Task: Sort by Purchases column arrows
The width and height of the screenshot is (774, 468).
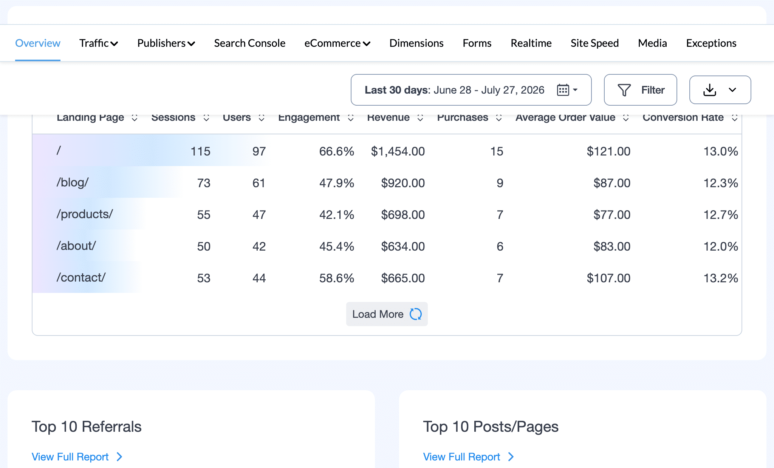Action: 499,118
